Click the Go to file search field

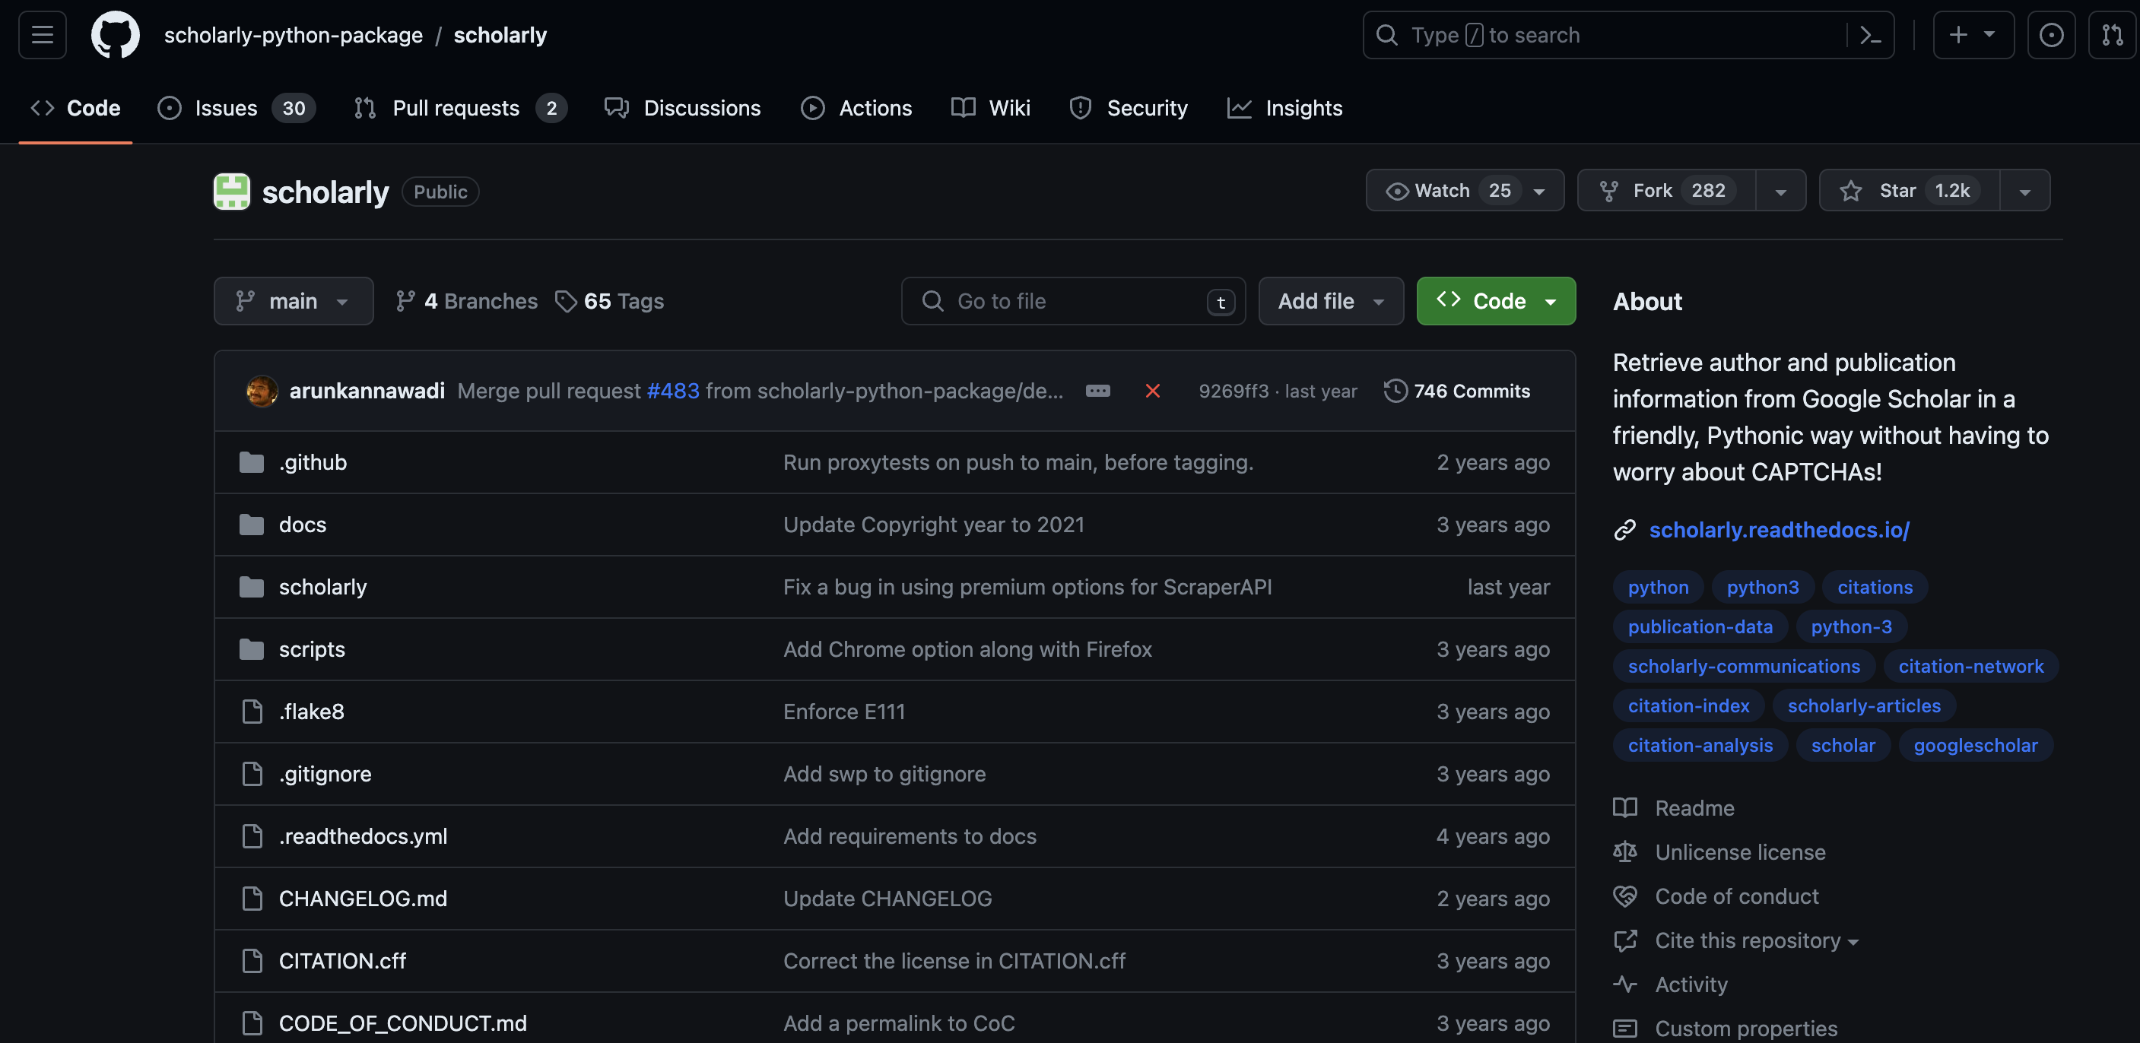point(1072,302)
